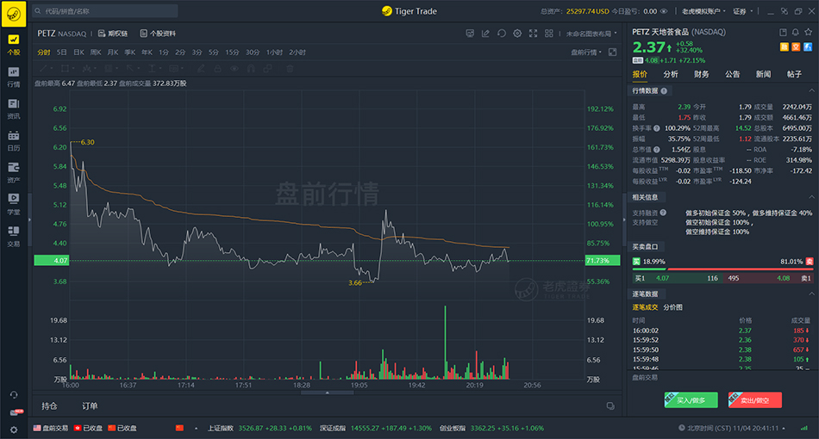Switch to the 公告 tab
Viewport: 819px width, 439px height.
(732, 74)
